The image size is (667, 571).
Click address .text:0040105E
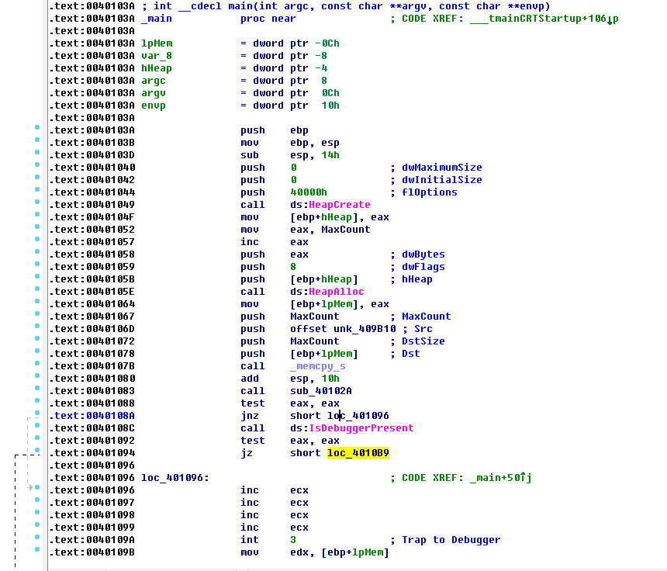(x=92, y=292)
